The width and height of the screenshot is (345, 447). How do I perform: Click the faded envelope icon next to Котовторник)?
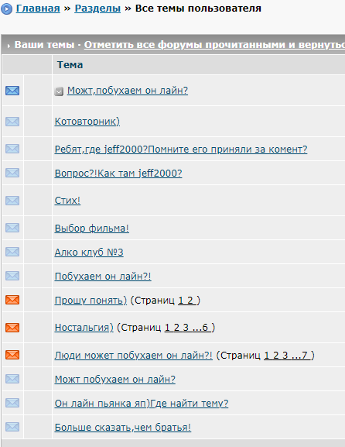[x=12, y=122]
